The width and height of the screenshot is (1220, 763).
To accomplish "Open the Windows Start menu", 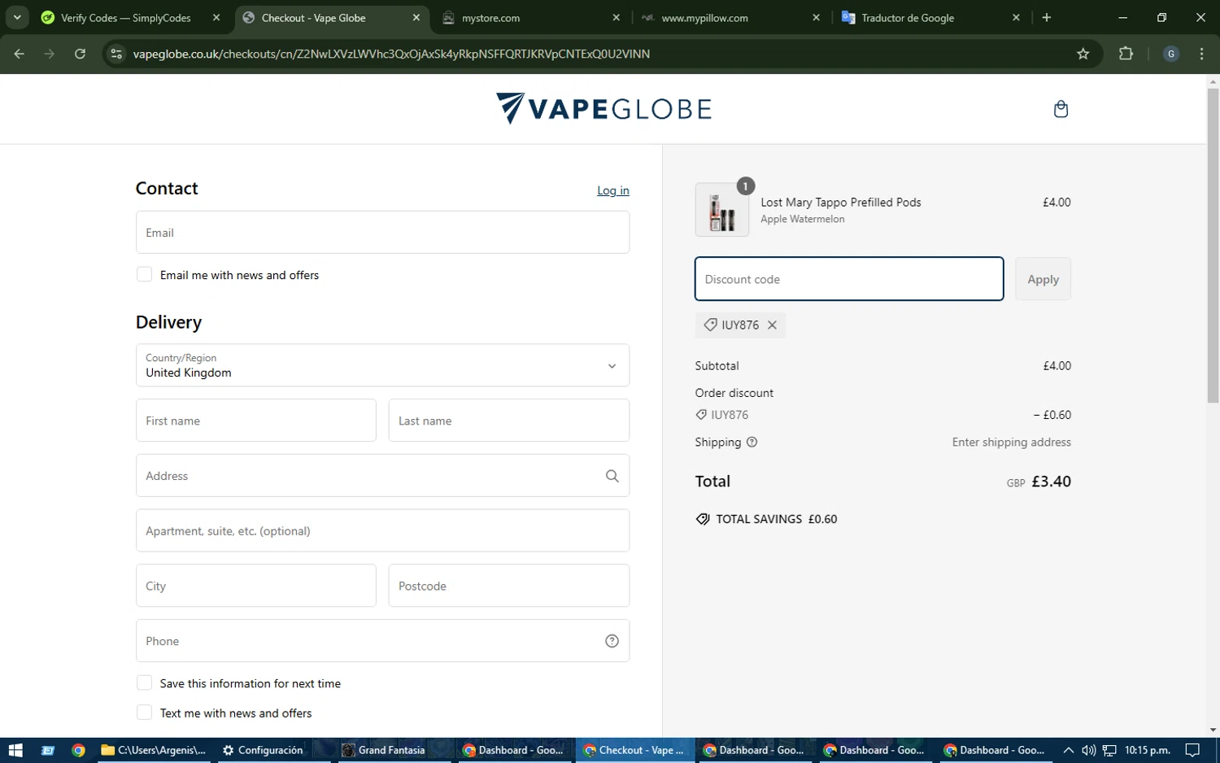I will click(15, 750).
